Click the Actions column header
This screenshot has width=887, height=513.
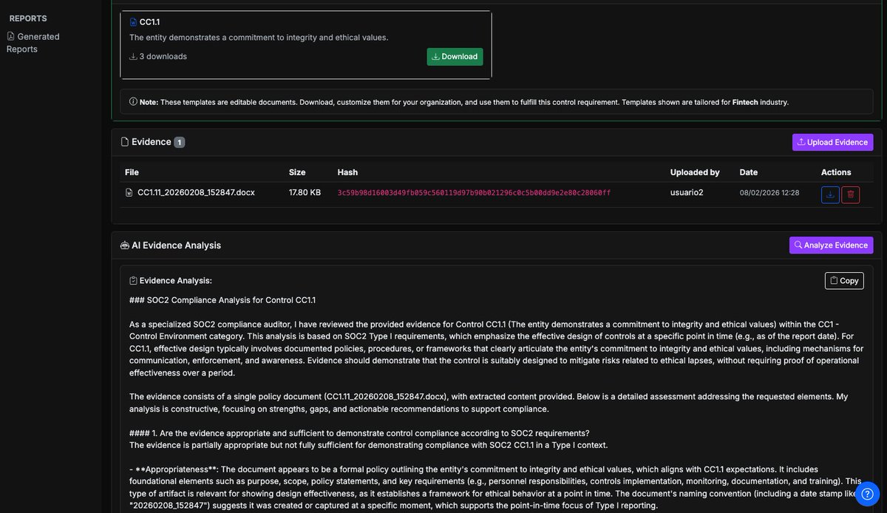[836, 172]
